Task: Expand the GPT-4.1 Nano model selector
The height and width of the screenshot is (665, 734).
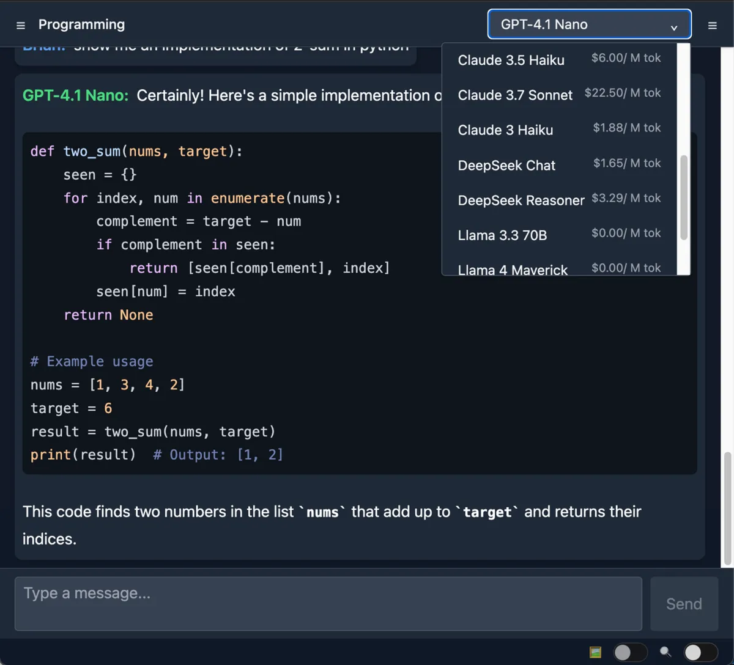Action: pos(581,24)
